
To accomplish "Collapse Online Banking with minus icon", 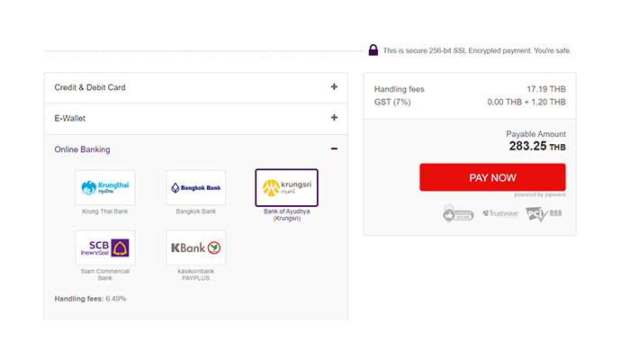I will point(334,149).
